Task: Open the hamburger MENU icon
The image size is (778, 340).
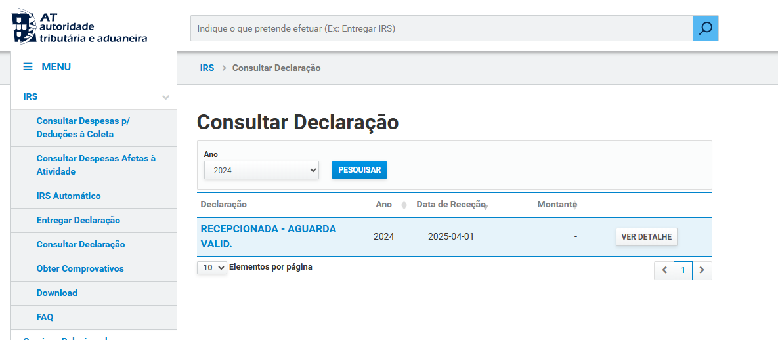Action: coord(28,66)
